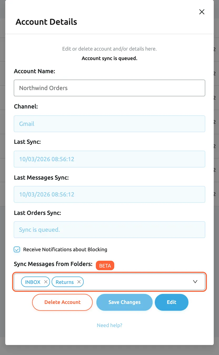
Task: Click the Last Sync date field
Action: click(109, 159)
